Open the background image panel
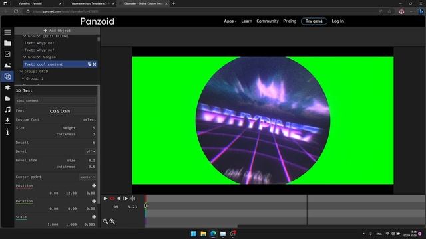The image size is (426, 239). [7, 65]
